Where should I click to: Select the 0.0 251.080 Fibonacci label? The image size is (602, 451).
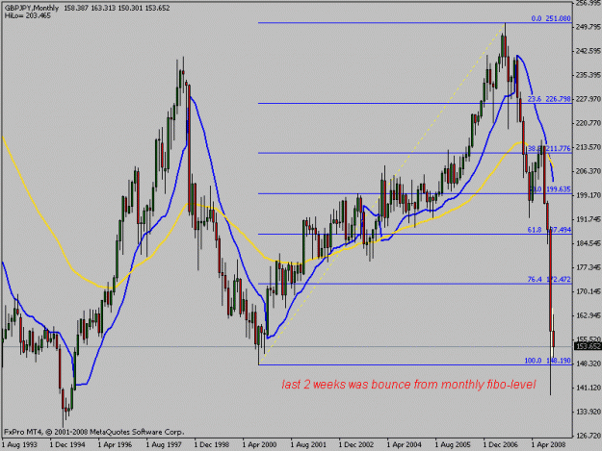[x=551, y=18]
